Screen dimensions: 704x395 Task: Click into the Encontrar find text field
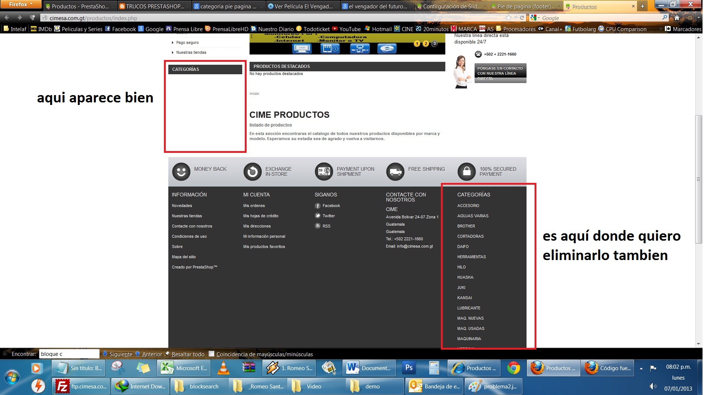coord(69,354)
